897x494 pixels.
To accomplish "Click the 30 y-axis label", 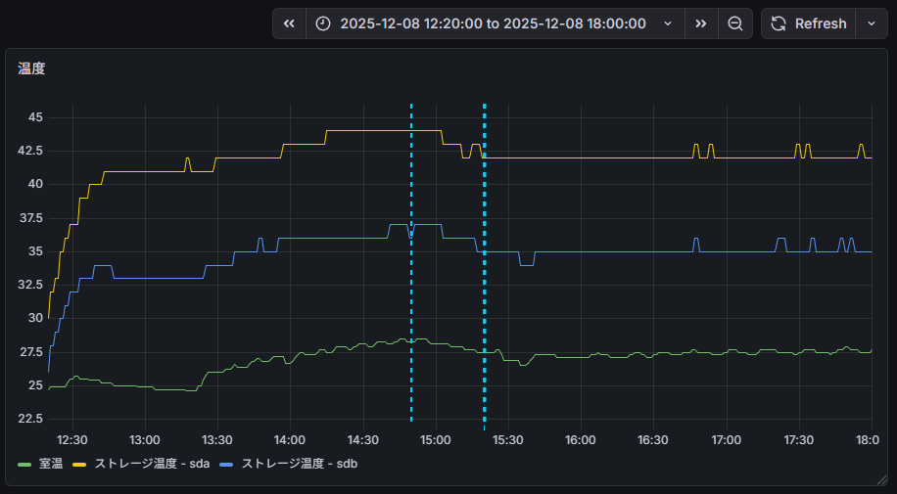I will point(35,318).
